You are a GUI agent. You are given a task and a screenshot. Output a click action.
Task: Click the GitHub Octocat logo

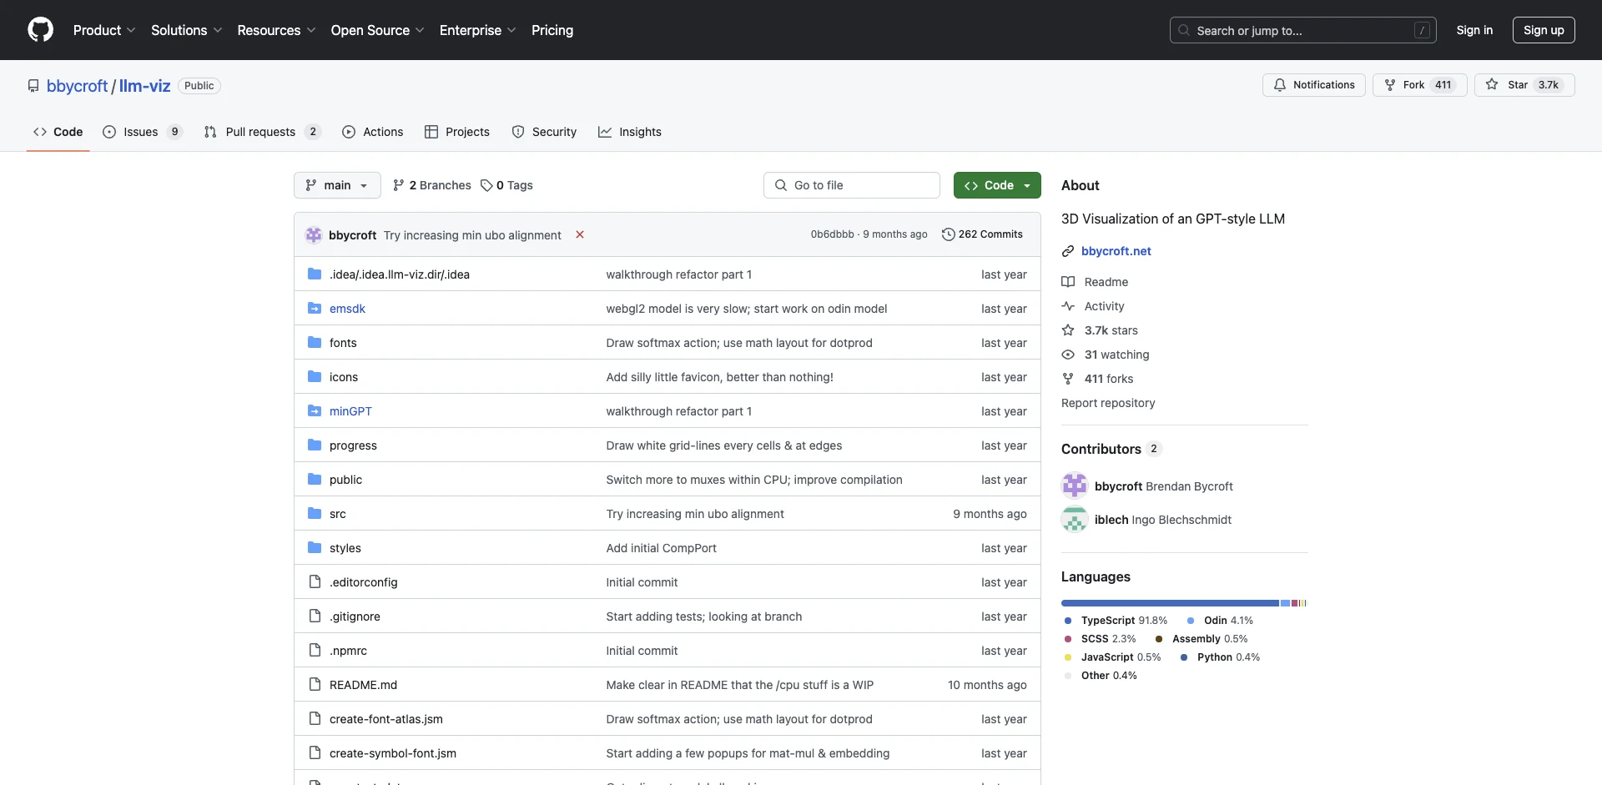(x=40, y=30)
